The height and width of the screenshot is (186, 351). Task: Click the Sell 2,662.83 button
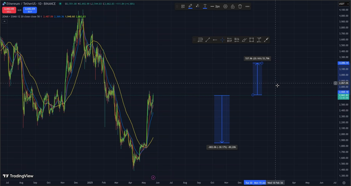point(9,10)
